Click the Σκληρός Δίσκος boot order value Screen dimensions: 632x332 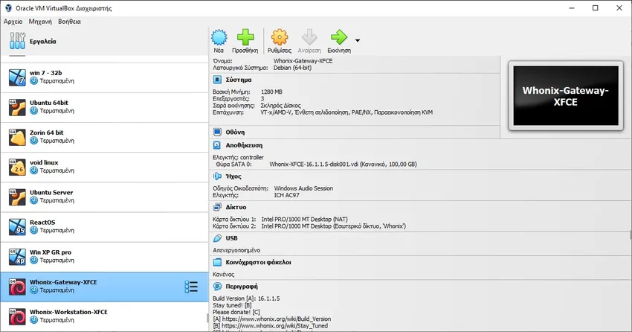click(x=280, y=106)
